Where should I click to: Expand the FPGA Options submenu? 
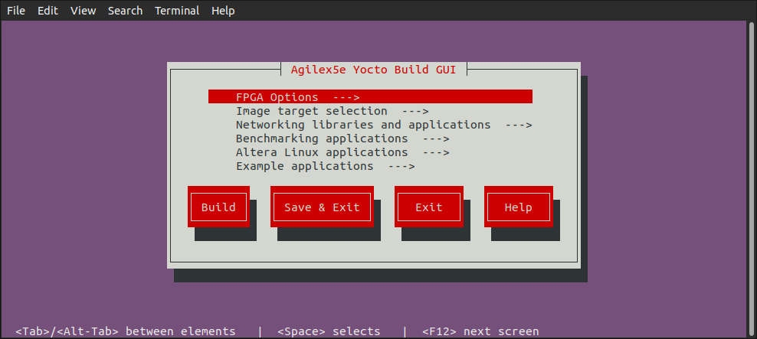pyautogui.click(x=370, y=97)
